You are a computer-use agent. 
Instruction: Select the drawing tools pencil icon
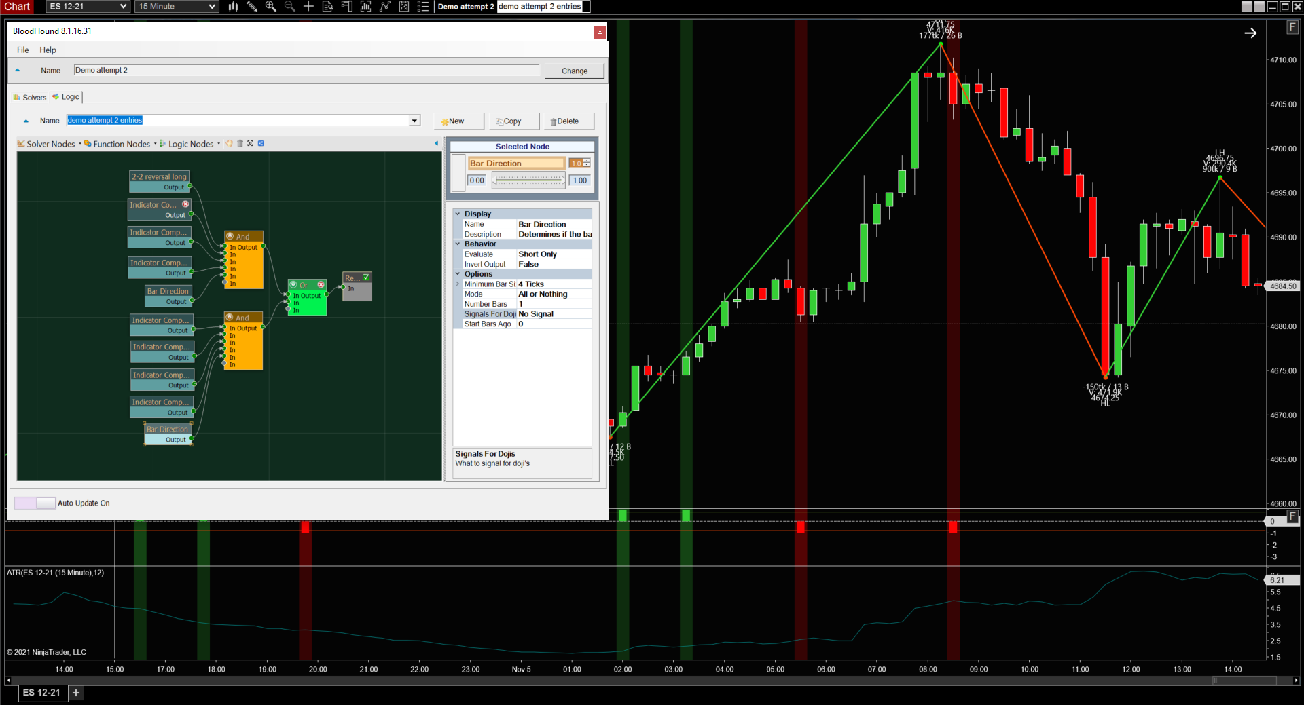pyautogui.click(x=252, y=7)
